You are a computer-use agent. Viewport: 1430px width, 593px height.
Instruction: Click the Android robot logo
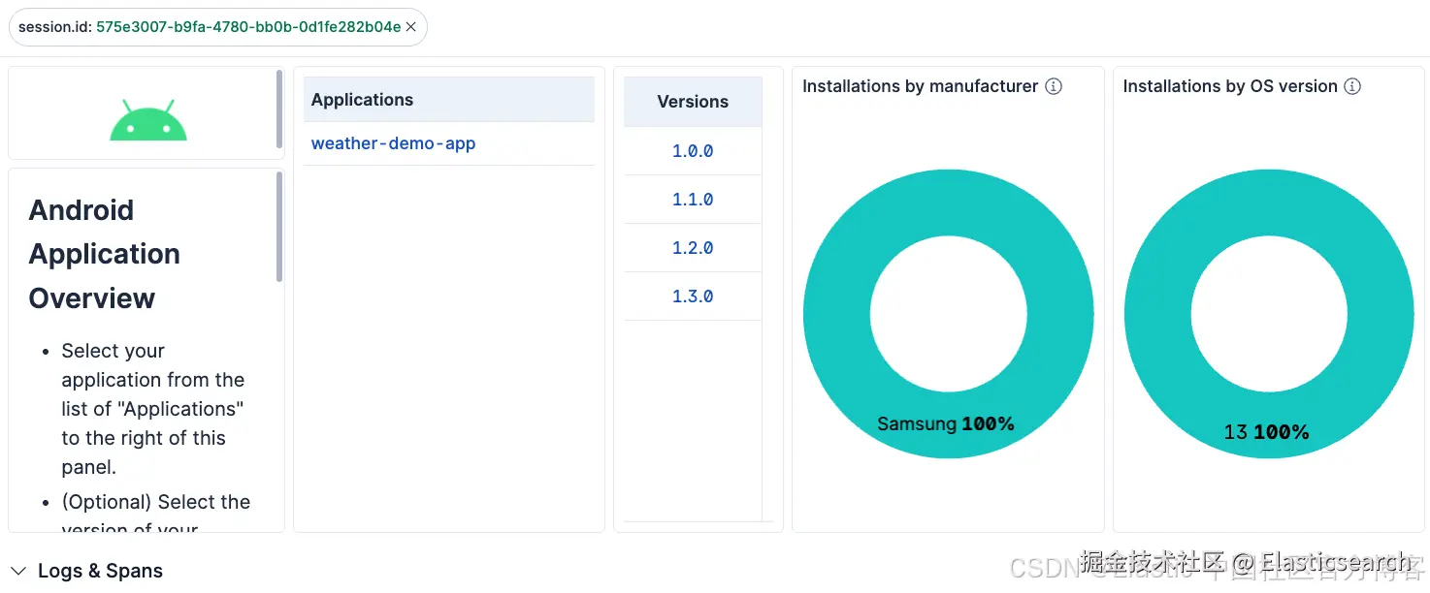tap(148, 119)
